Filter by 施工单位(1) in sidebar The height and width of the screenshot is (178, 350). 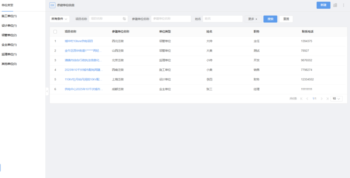(x=9, y=16)
